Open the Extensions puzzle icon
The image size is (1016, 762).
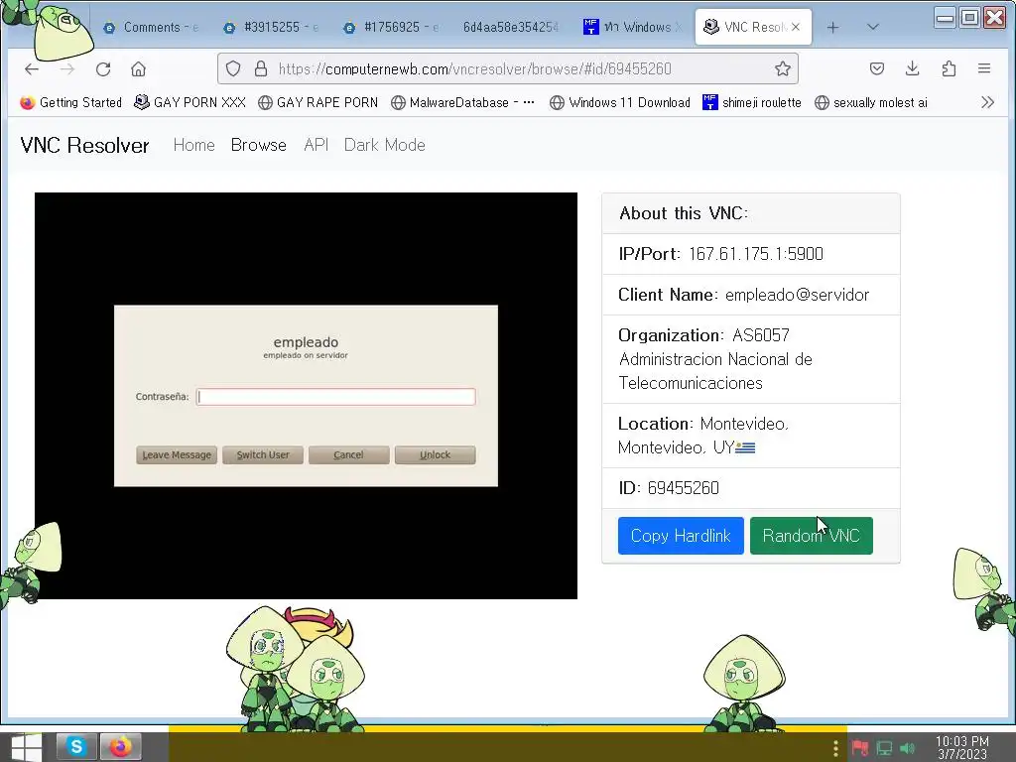949,68
